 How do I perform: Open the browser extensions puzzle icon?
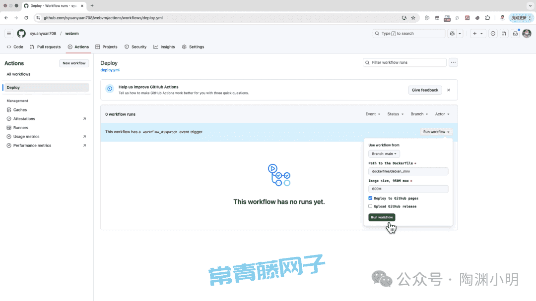pos(487,18)
